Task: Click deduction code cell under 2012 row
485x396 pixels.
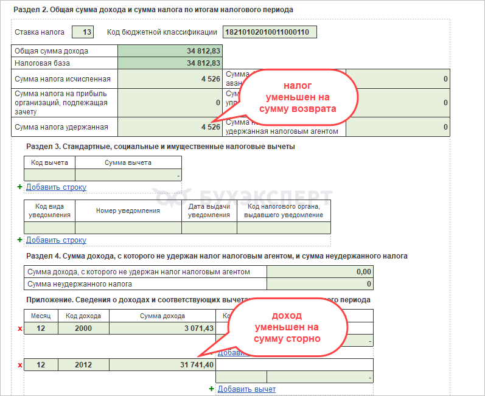Action: click(241, 377)
